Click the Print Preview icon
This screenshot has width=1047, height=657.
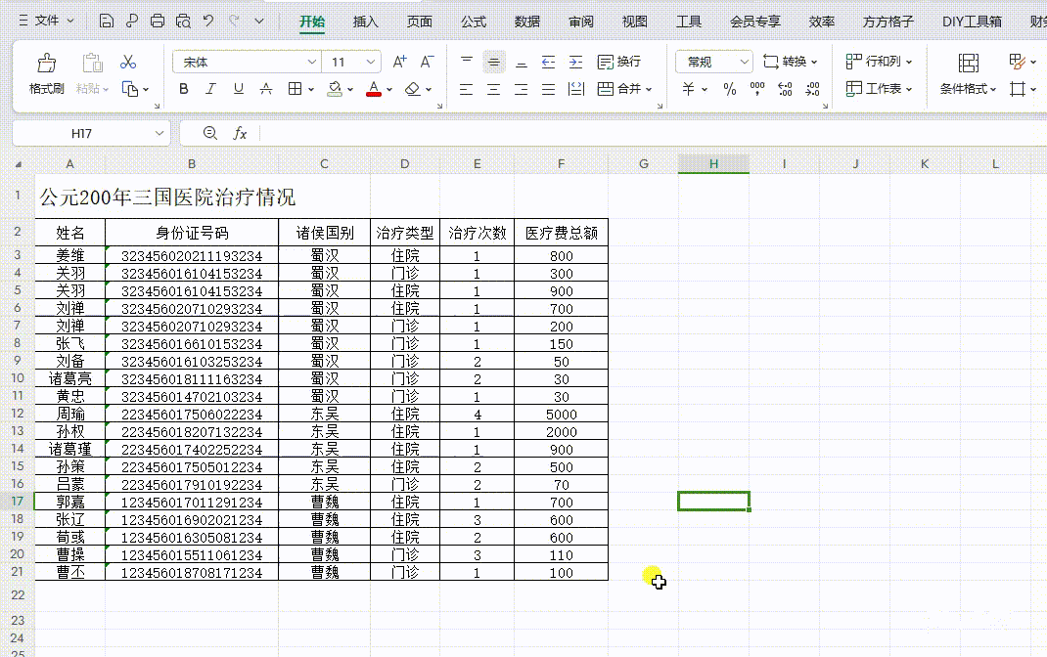[183, 21]
